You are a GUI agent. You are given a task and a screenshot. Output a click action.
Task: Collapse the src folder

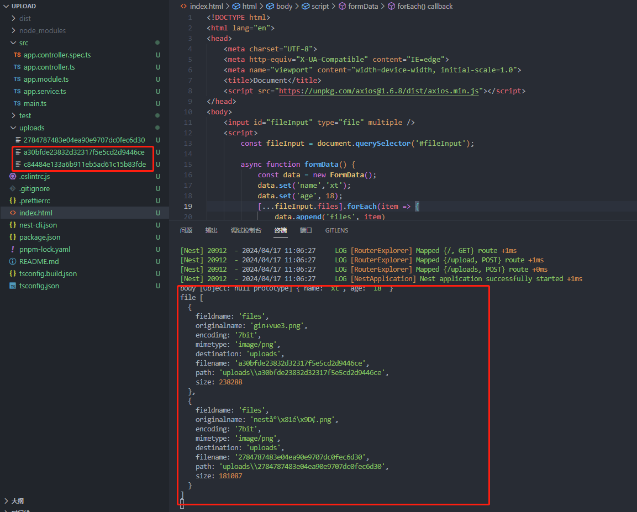(x=13, y=43)
